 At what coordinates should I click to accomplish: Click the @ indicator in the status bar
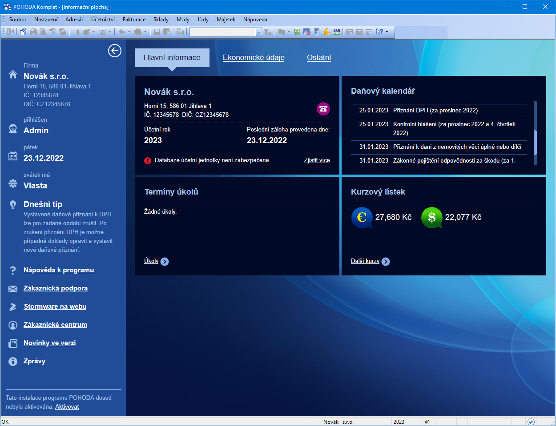click(x=427, y=422)
